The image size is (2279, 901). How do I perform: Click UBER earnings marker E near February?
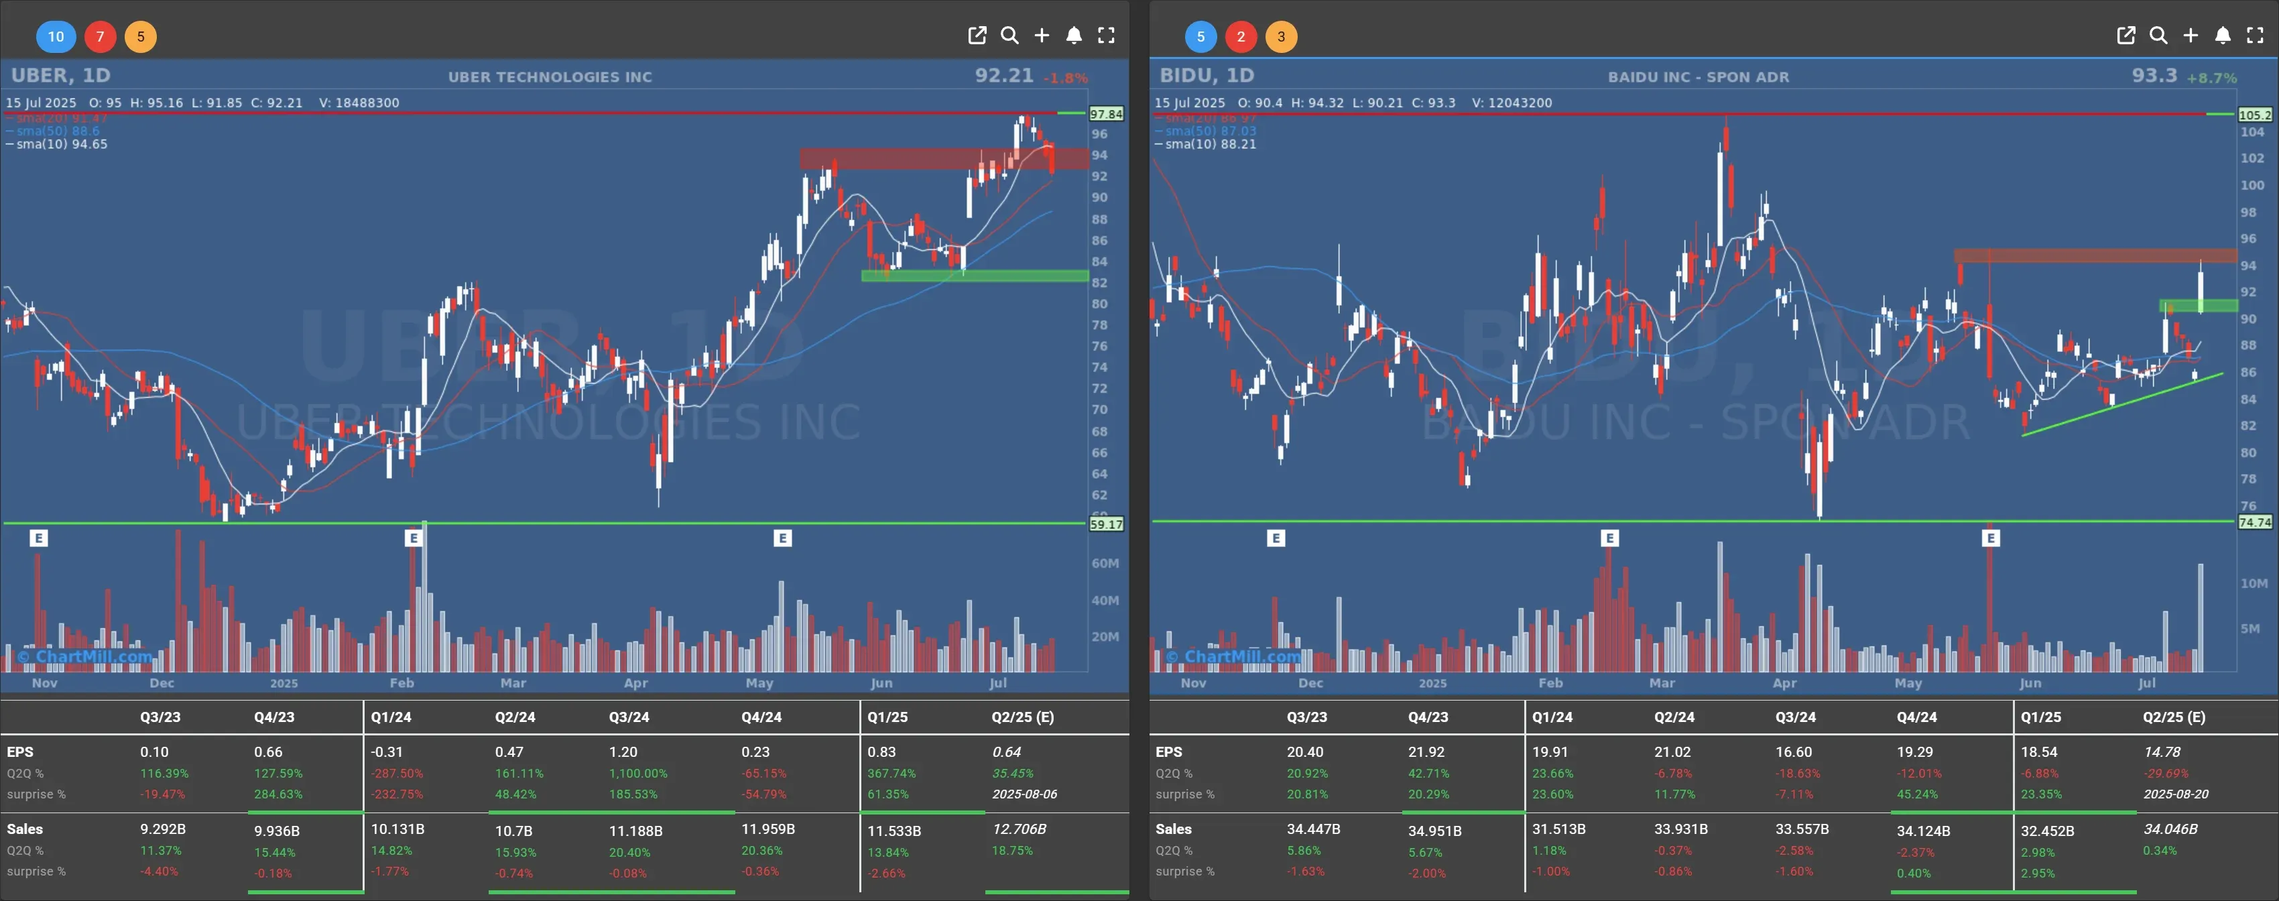tap(413, 538)
